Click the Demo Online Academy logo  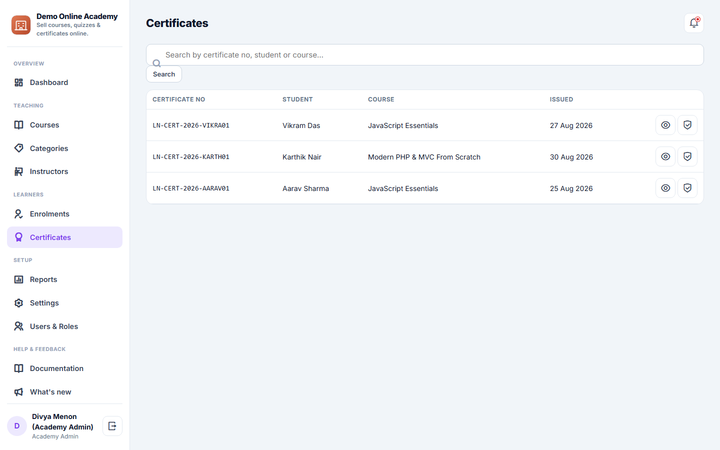pyautogui.click(x=21, y=25)
